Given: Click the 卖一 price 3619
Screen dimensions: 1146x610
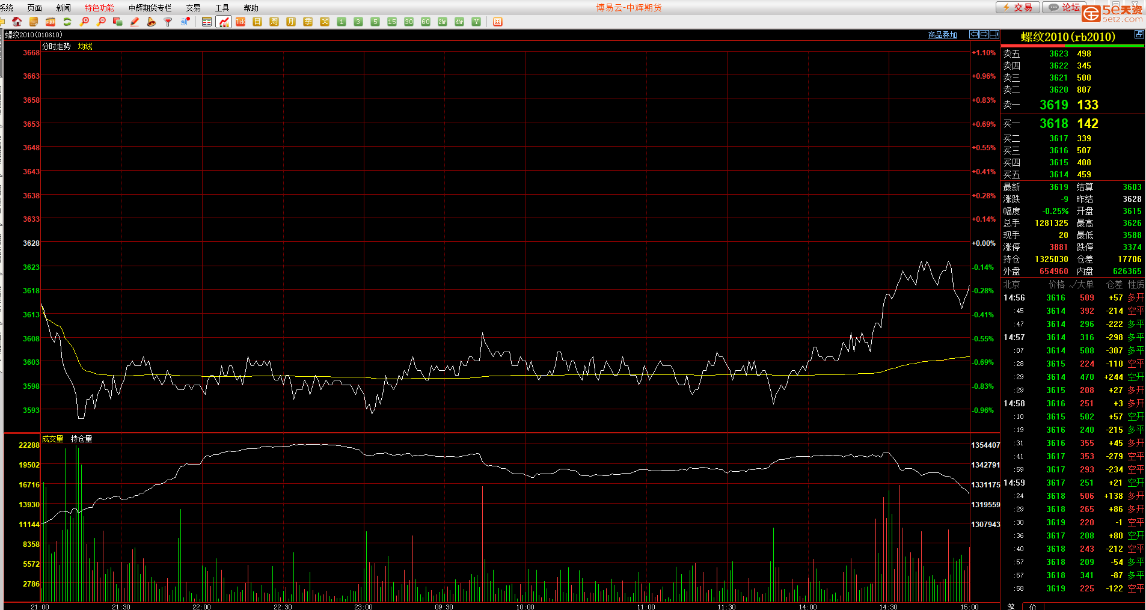Looking at the screenshot, I should pyautogui.click(x=1054, y=105).
